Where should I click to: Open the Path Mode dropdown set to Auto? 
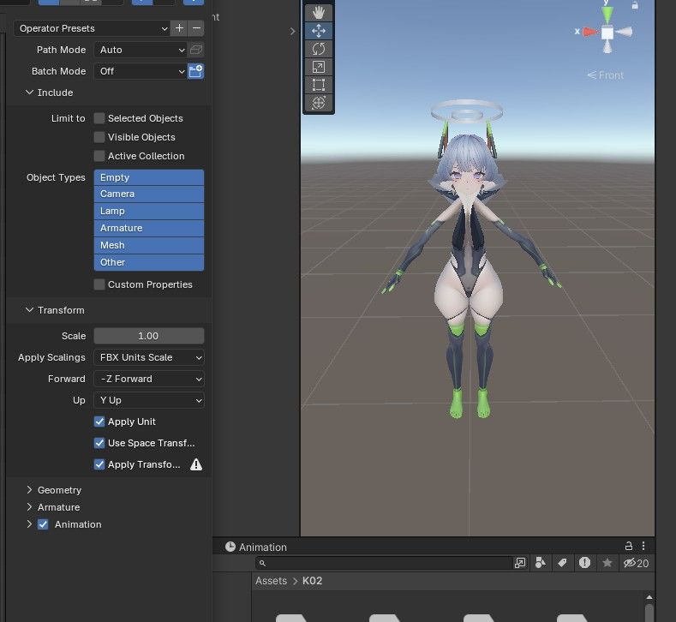pos(141,50)
